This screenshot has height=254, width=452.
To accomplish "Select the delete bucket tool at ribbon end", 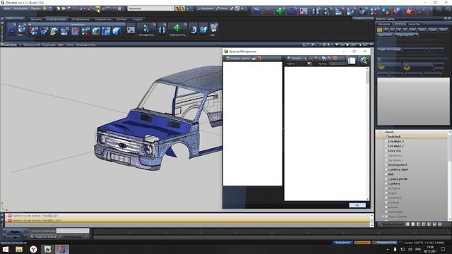I will (213, 29).
